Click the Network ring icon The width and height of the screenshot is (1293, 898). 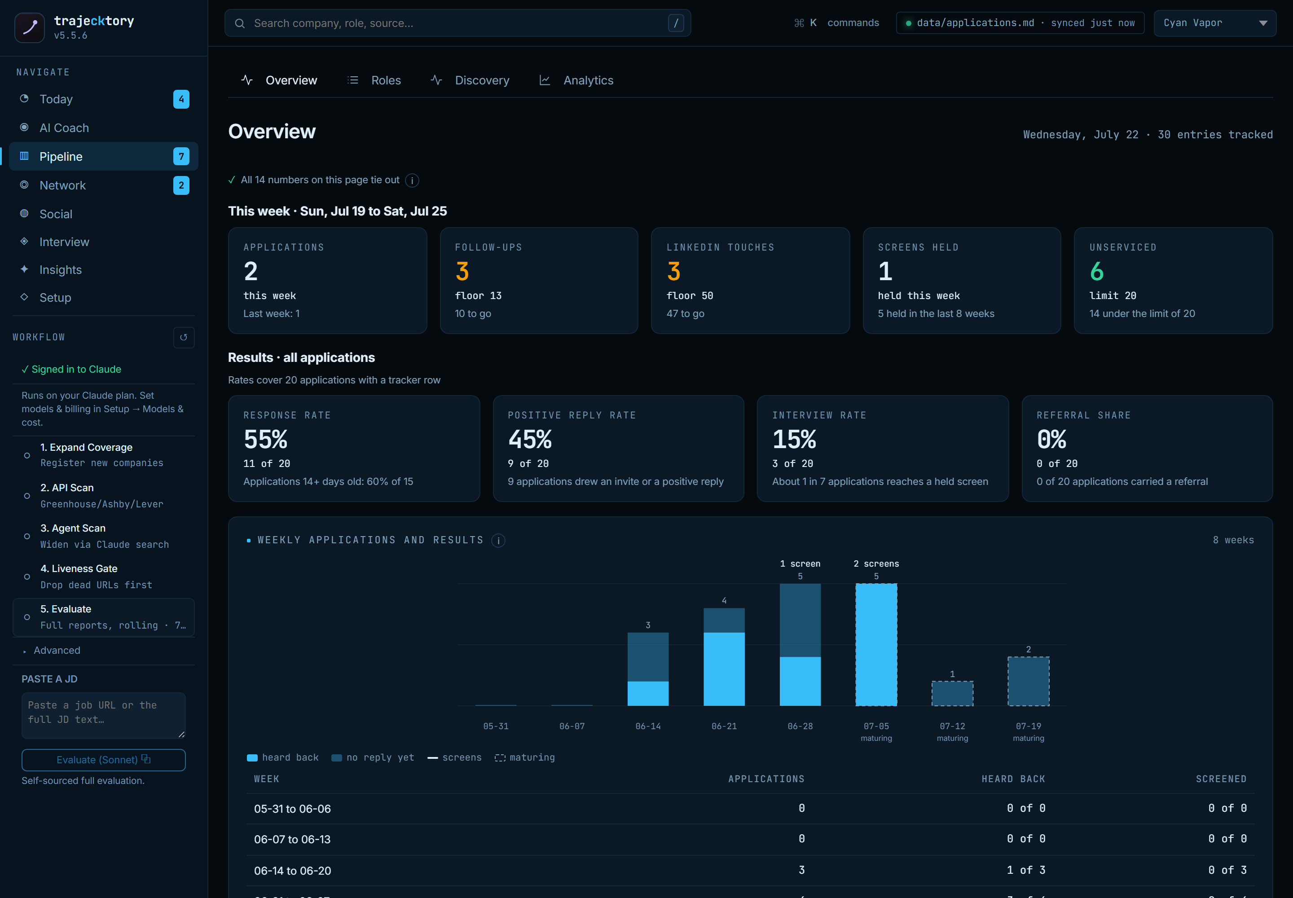coord(24,185)
